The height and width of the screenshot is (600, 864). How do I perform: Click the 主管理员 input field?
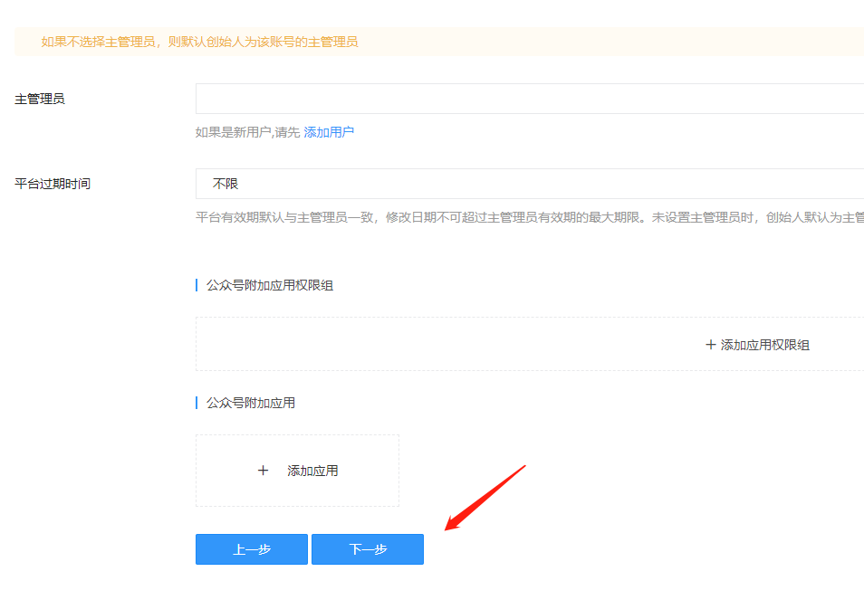530,99
